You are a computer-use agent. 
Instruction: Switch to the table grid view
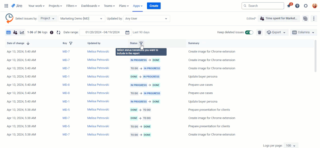(x=8, y=32)
